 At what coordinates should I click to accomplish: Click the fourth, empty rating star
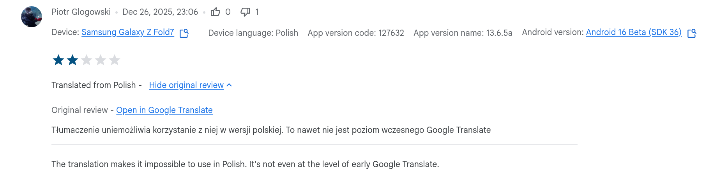(x=101, y=60)
